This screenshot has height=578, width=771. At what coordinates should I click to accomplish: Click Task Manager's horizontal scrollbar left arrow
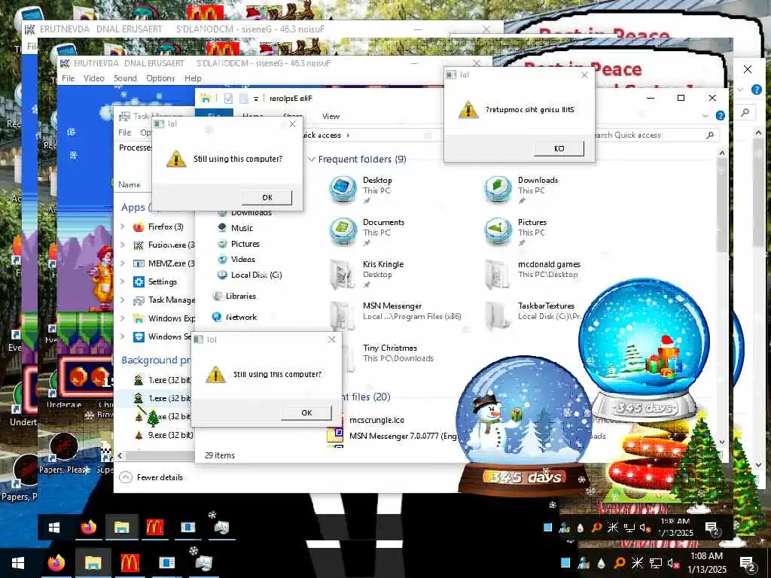(120, 455)
